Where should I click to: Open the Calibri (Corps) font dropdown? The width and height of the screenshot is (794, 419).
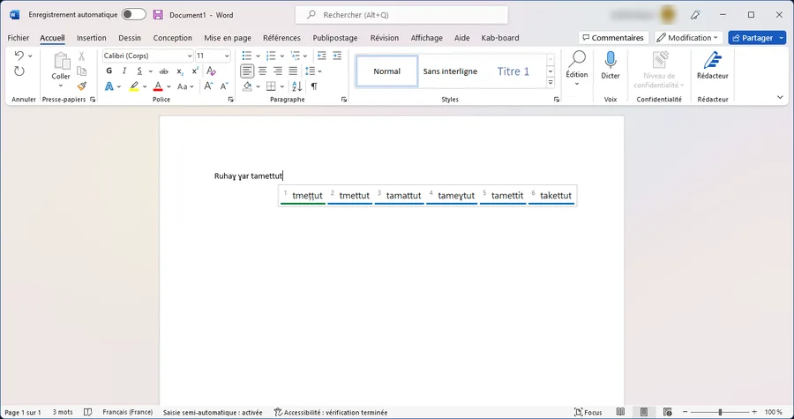click(190, 56)
